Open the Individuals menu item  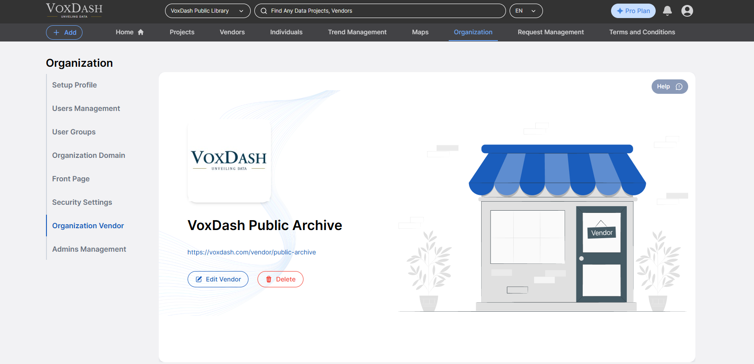pos(286,32)
